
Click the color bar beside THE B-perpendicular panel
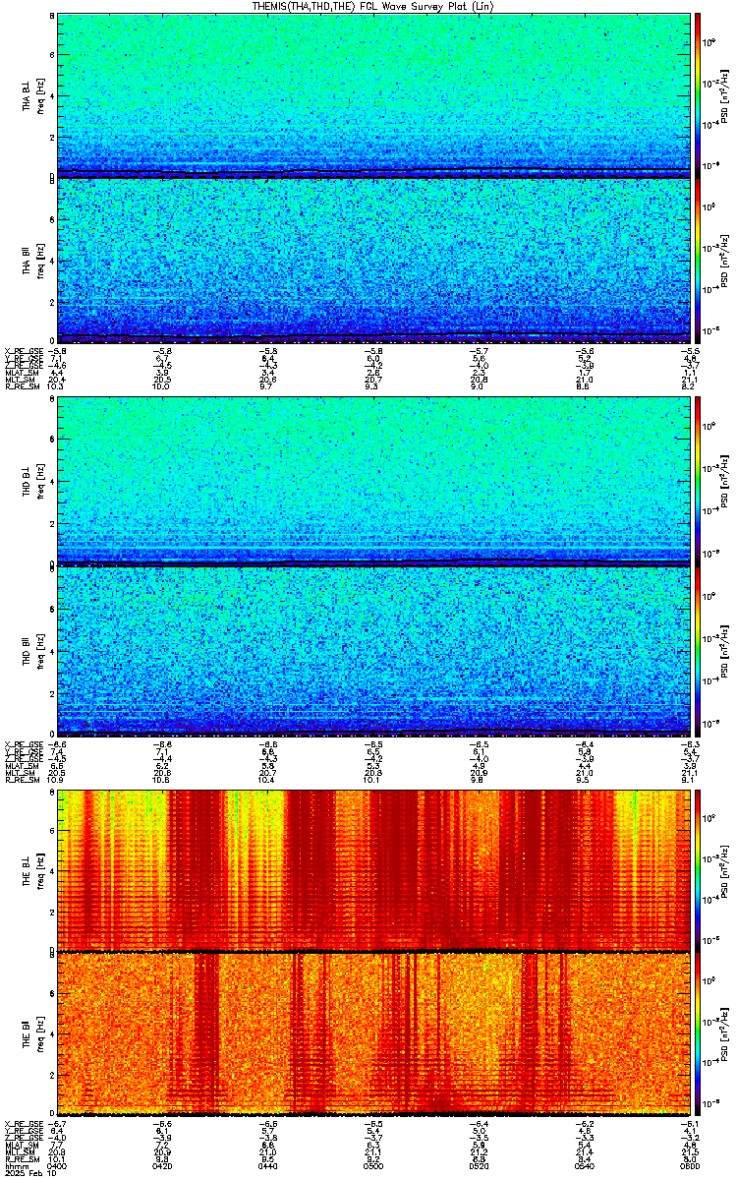698,869
